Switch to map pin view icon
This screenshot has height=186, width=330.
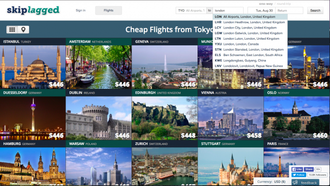(x=23, y=30)
